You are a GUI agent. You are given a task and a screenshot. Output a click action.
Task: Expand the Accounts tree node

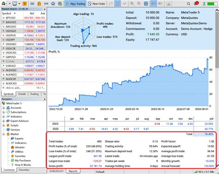tap(4, 108)
